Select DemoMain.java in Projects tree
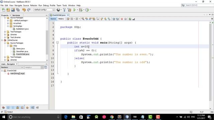The width and height of the screenshot is (214, 120). [22, 51]
